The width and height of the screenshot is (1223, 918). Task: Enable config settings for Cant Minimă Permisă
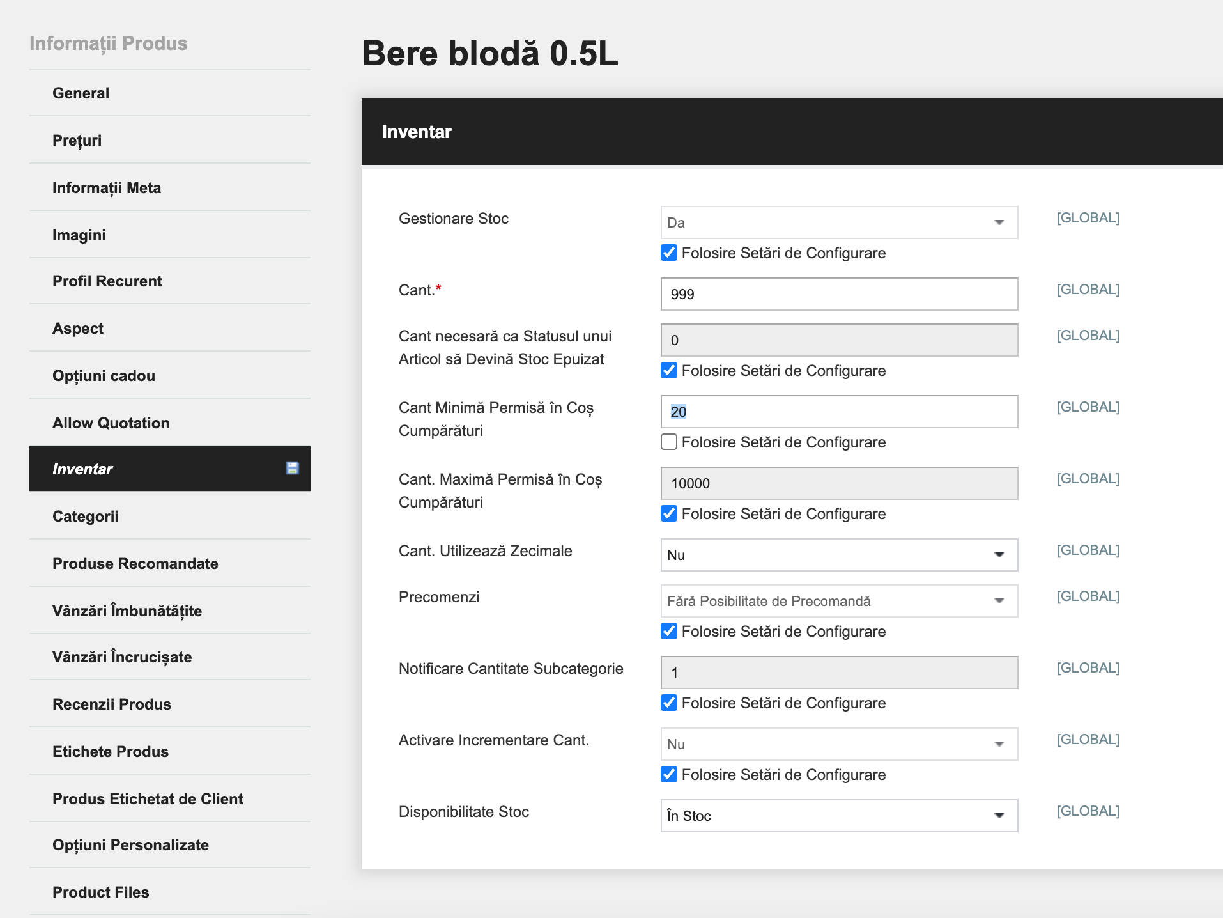pyautogui.click(x=669, y=442)
